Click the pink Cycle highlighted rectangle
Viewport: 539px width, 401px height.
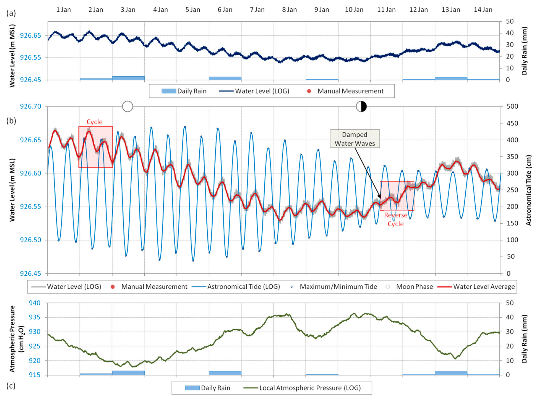click(96, 147)
